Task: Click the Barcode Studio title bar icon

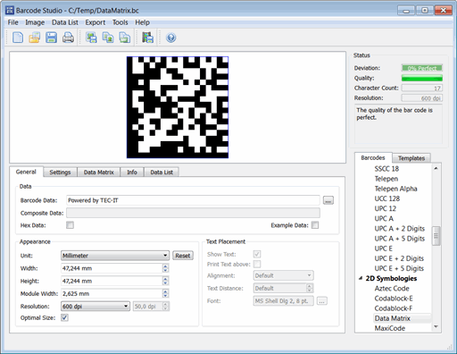Action: [10, 10]
